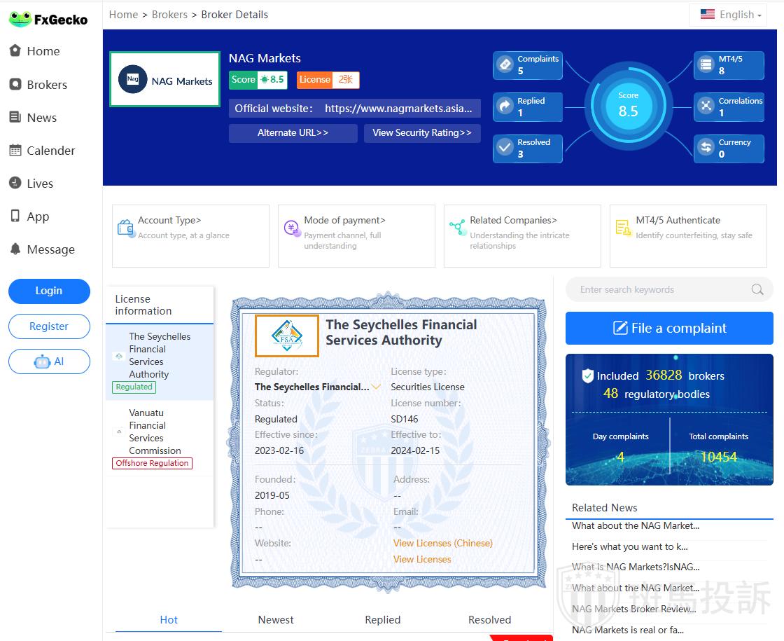The width and height of the screenshot is (784, 641).
Task: Click the FxGecko frog logo
Action: click(x=20, y=19)
